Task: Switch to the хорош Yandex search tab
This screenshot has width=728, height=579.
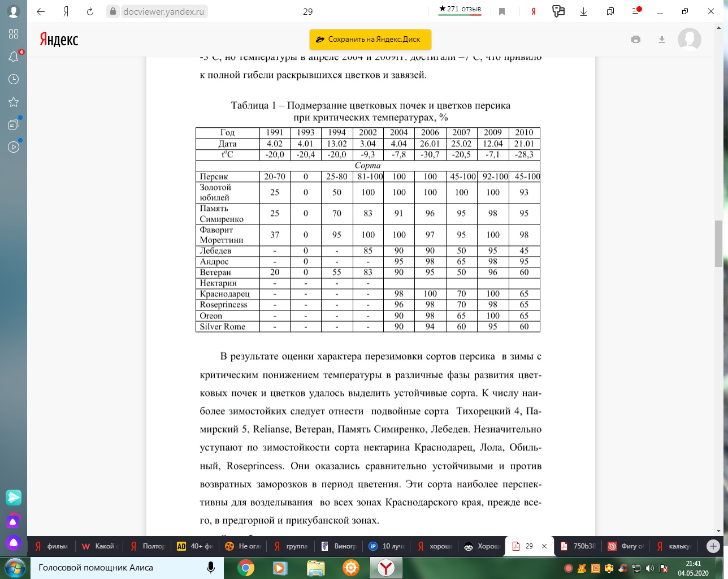Action: (435, 546)
